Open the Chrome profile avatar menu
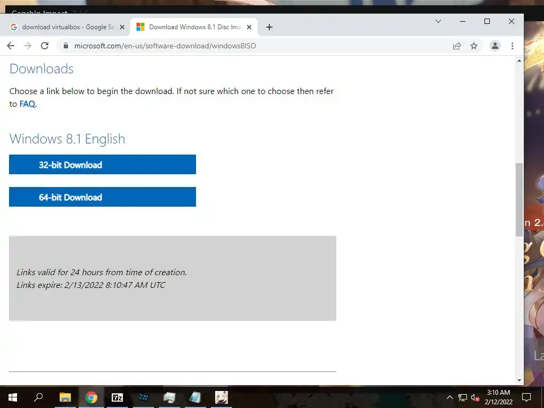544x408 pixels. [x=495, y=46]
